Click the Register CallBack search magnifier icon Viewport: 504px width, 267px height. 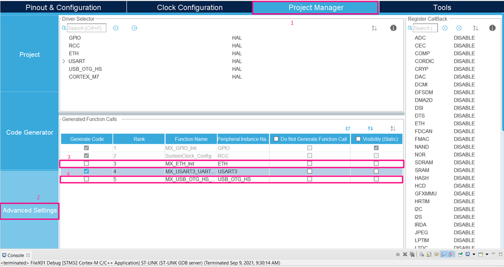pos(410,28)
